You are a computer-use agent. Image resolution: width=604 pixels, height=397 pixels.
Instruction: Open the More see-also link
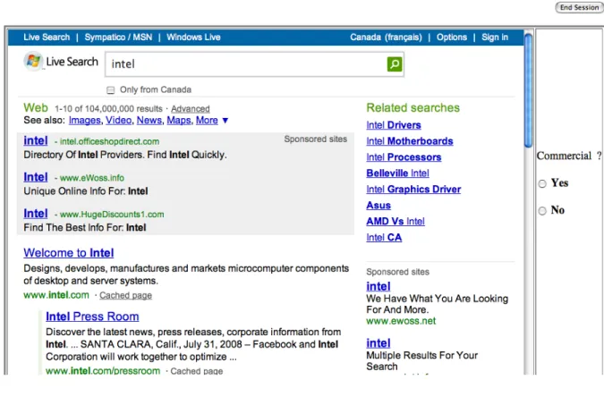tap(207, 121)
